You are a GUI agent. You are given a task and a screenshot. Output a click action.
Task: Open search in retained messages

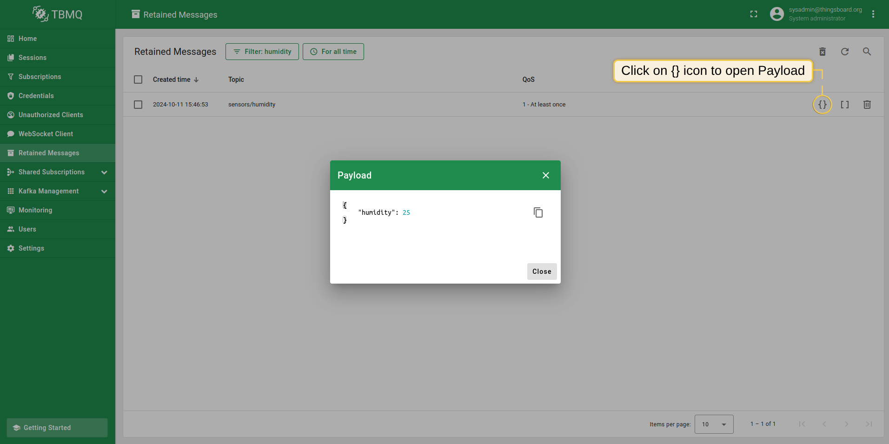tap(867, 52)
